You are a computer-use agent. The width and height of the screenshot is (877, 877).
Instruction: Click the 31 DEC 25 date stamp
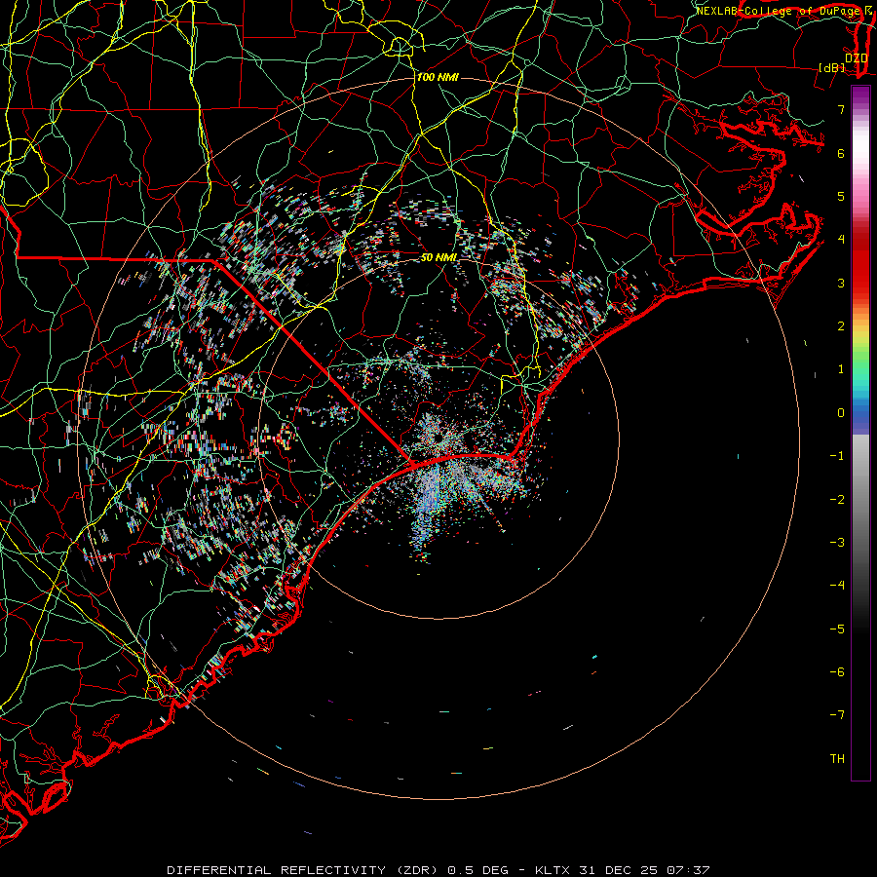coord(618,870)
